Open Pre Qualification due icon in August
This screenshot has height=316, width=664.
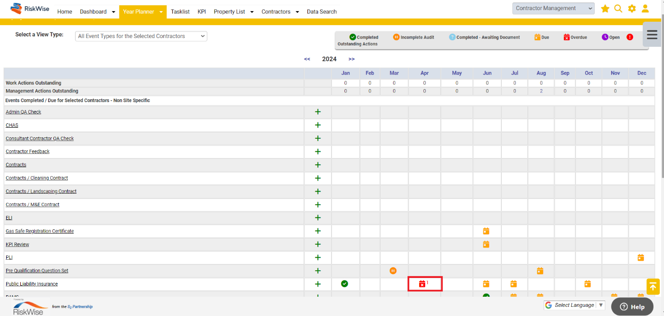(x=540, y=271)
